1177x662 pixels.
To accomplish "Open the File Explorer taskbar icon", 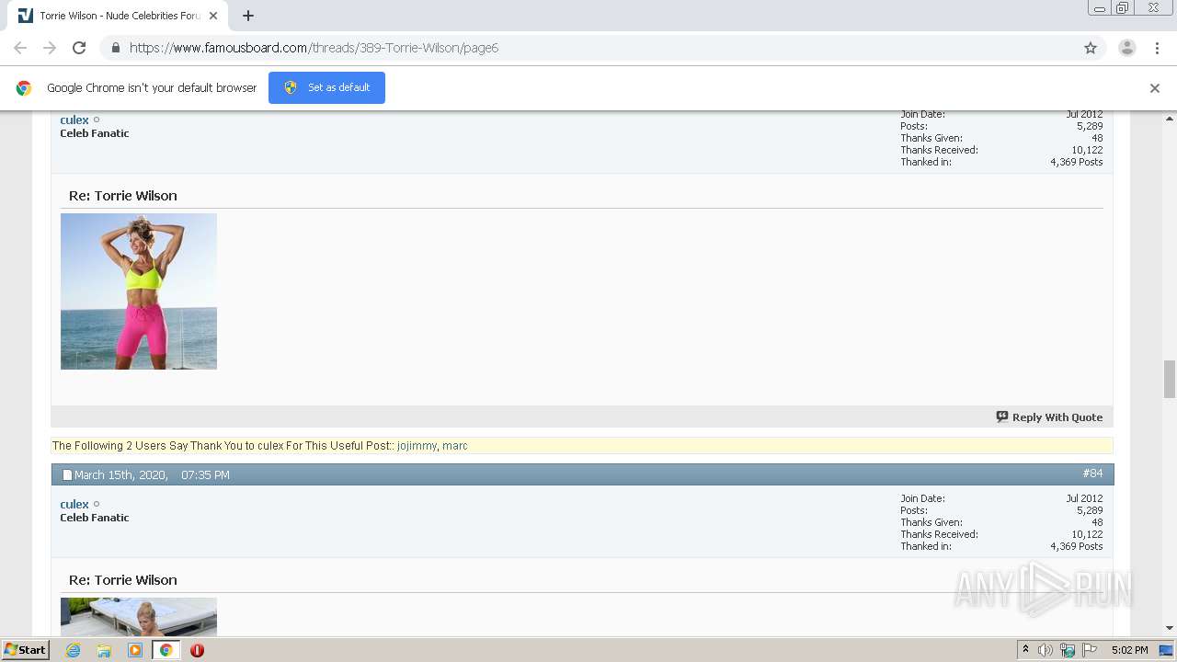I will tap(104, 650).
